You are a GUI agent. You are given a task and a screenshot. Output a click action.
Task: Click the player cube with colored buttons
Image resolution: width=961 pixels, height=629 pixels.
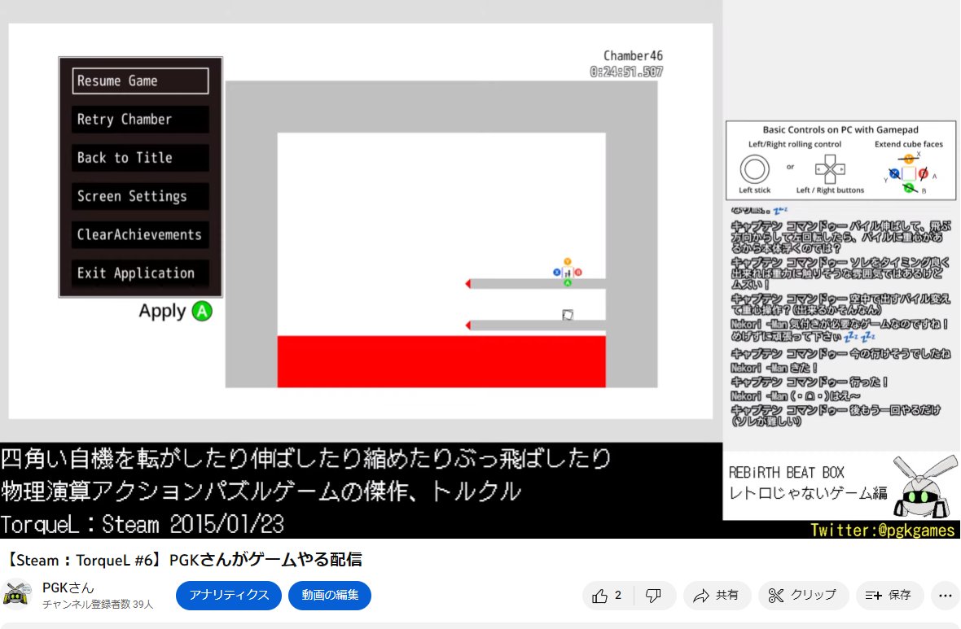(x=568, y=273)
